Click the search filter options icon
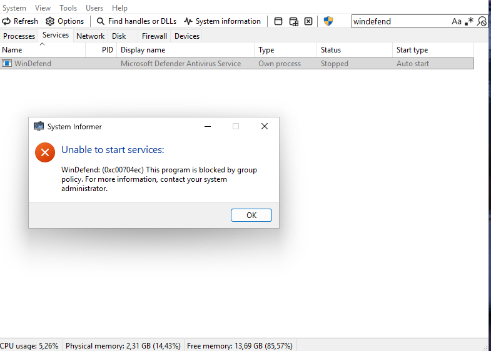 pyautogui.click(x=482, y=21)
